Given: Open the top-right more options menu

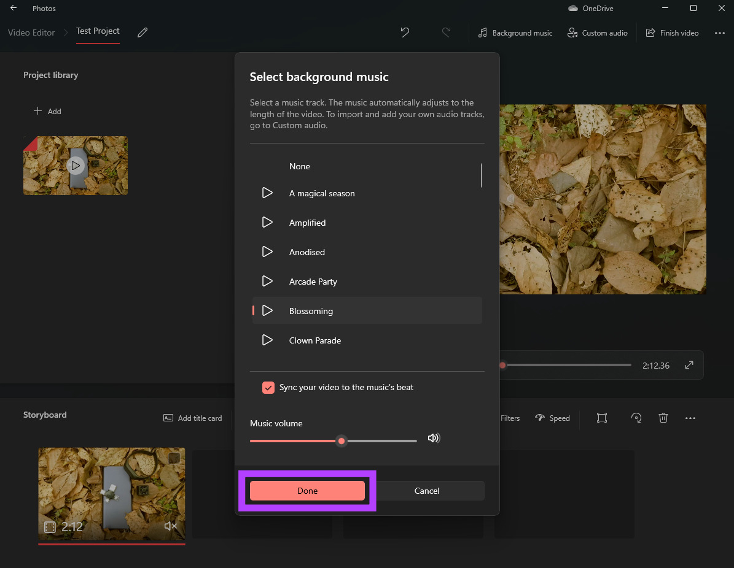Looking at the screenshot, I should [720, 33].
